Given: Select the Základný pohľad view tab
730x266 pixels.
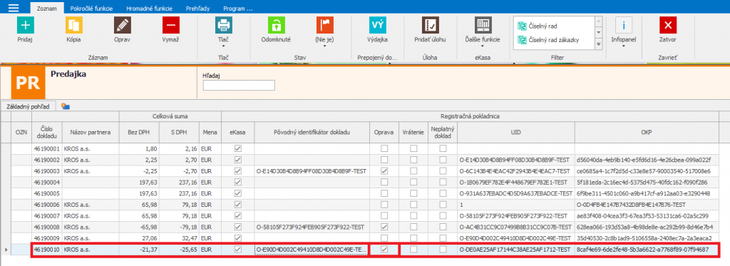Looking at the screenshot, I should point(29,106).
